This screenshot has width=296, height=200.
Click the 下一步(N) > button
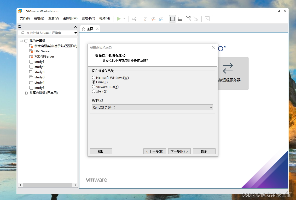[179, 152]
